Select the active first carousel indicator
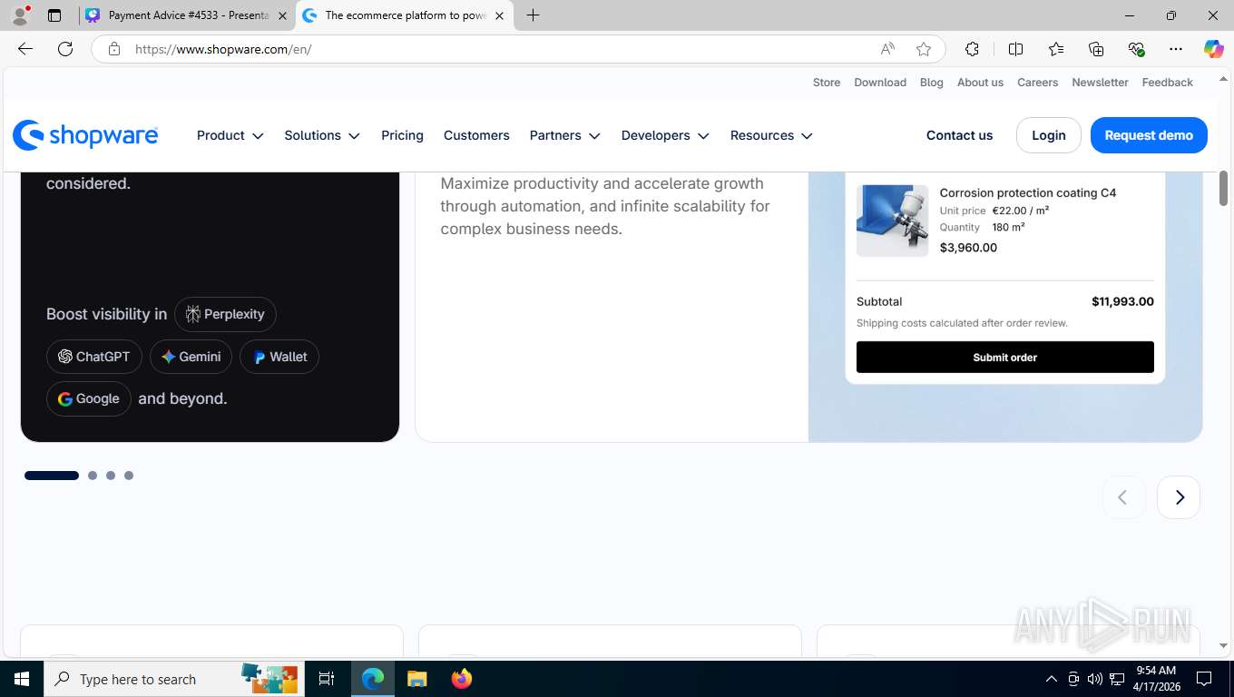1234x697 pixels. (52, 476)
